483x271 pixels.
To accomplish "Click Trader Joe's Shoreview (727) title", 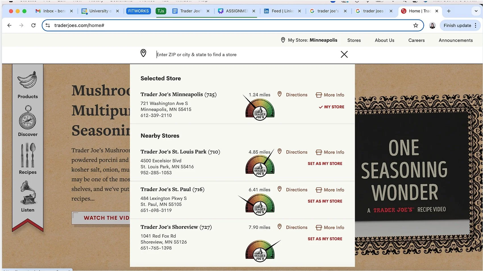I will pyautogui.click(x=176, y=227).
